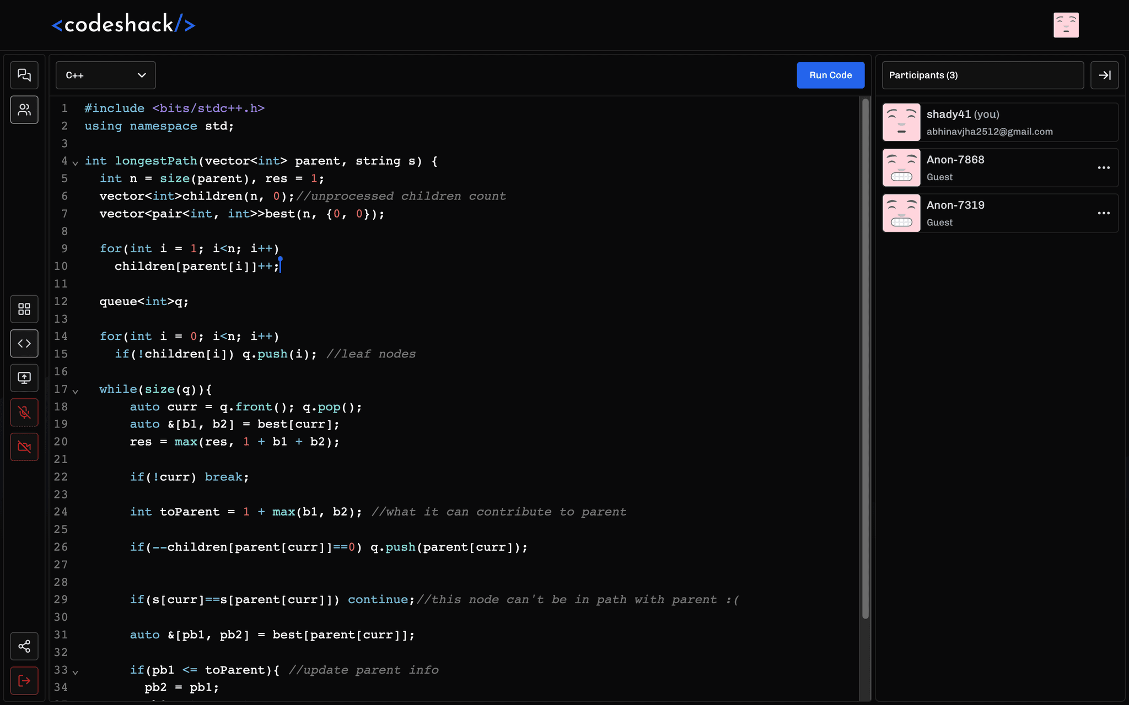Viewport: 1129px width, 705px height.
Task: Click the profile avatar top right
Action: pos(1066,24)
